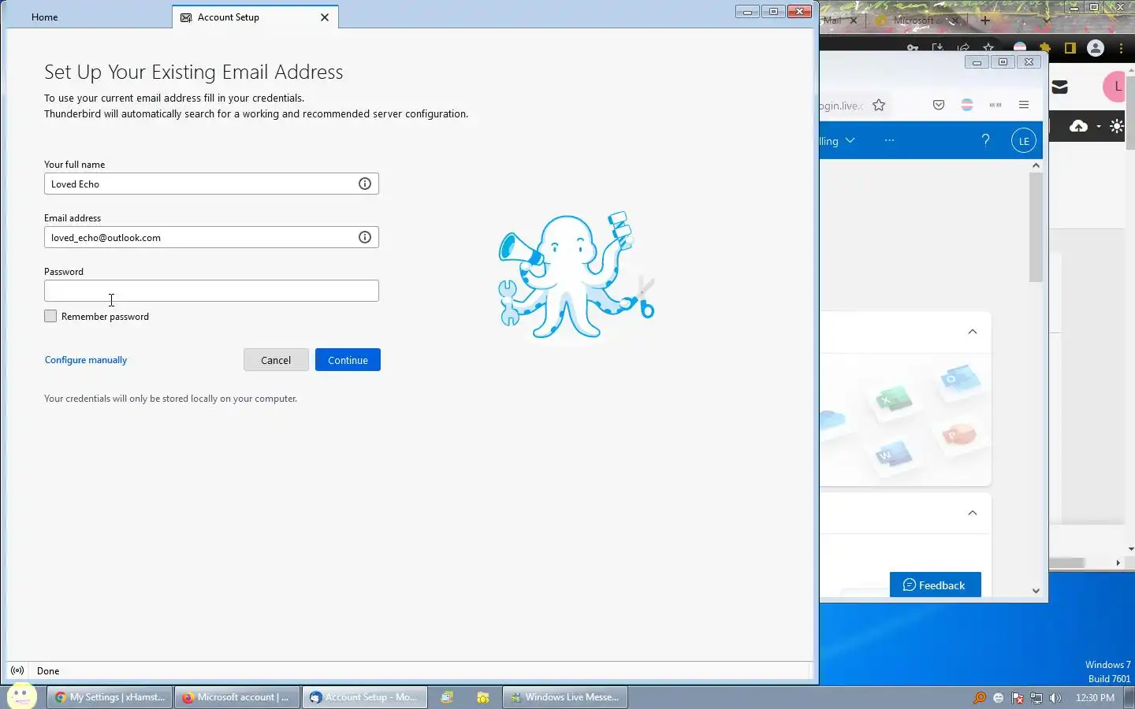Screen dimensions: 1135x709
Task: Expand the billing dropdown chevron in Microsoft header
Action: click(x=850, y=140)
